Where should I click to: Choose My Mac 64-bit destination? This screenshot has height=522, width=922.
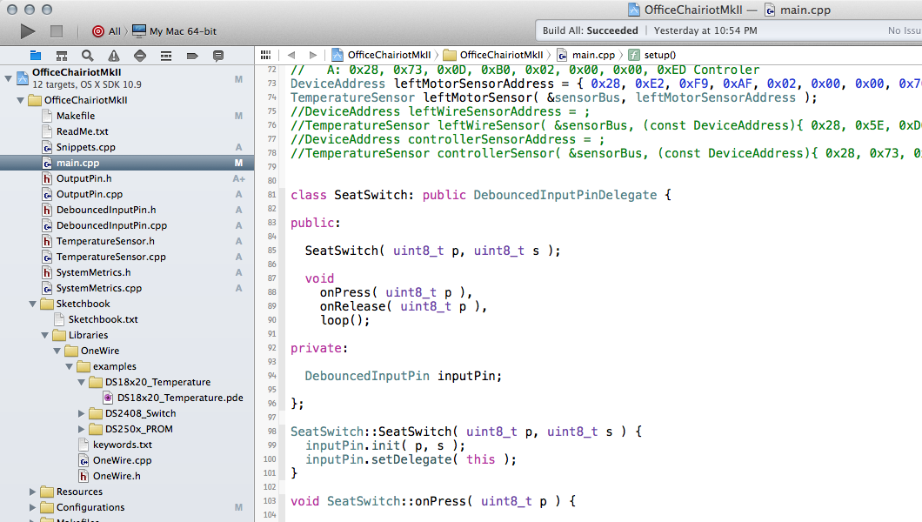(x=175, y=31)
